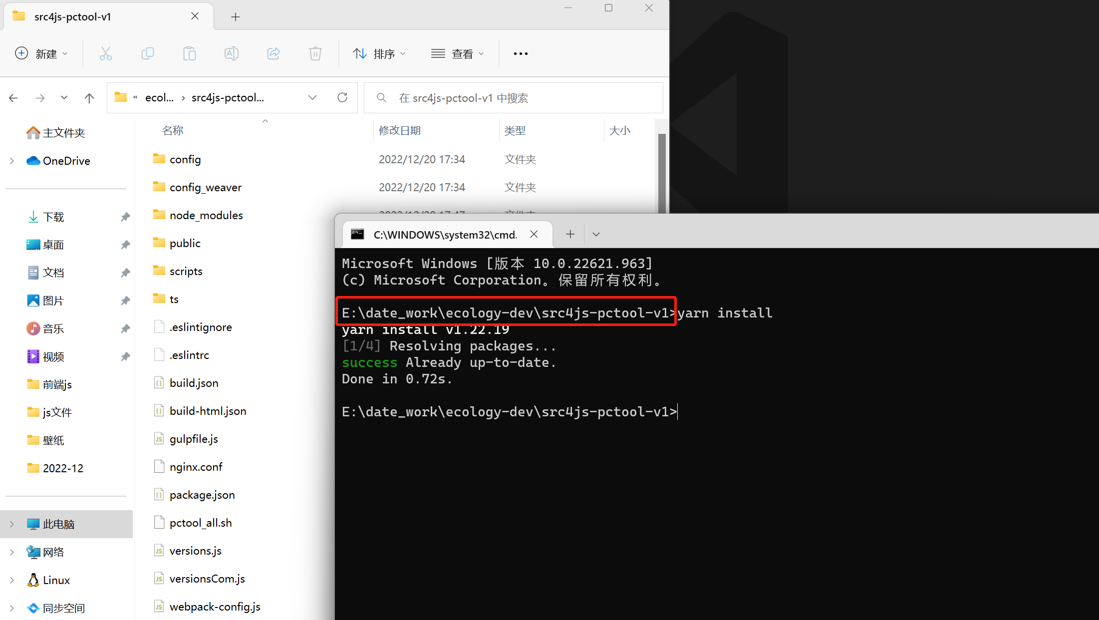
Task: Open recent locations dropdown chevron
Action: (64, 98)
